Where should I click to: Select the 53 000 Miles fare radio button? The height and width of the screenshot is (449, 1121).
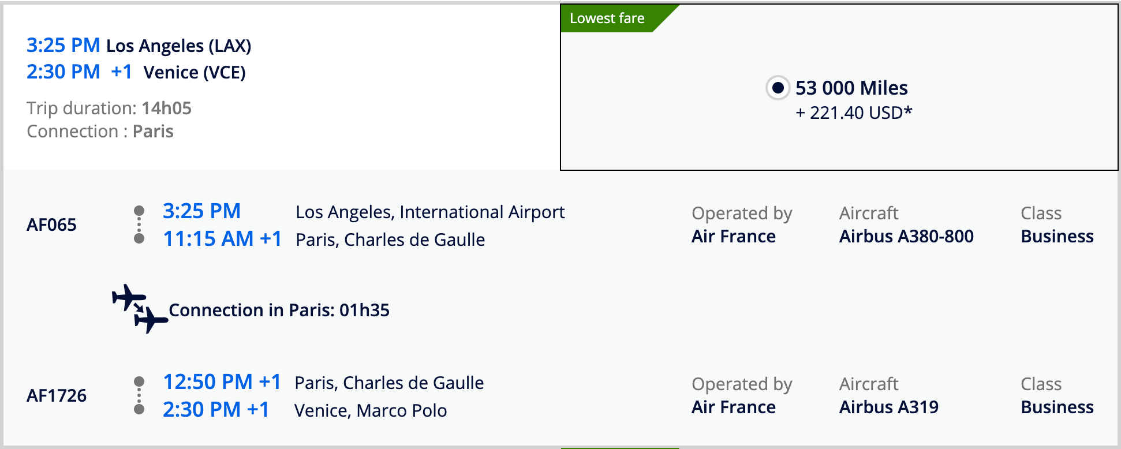click(778, 88)
